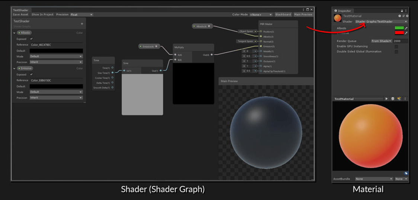Screen dimensions: 418x200
Task: Open Render Queue From Shader dropdown
Action: click(382, 41)
